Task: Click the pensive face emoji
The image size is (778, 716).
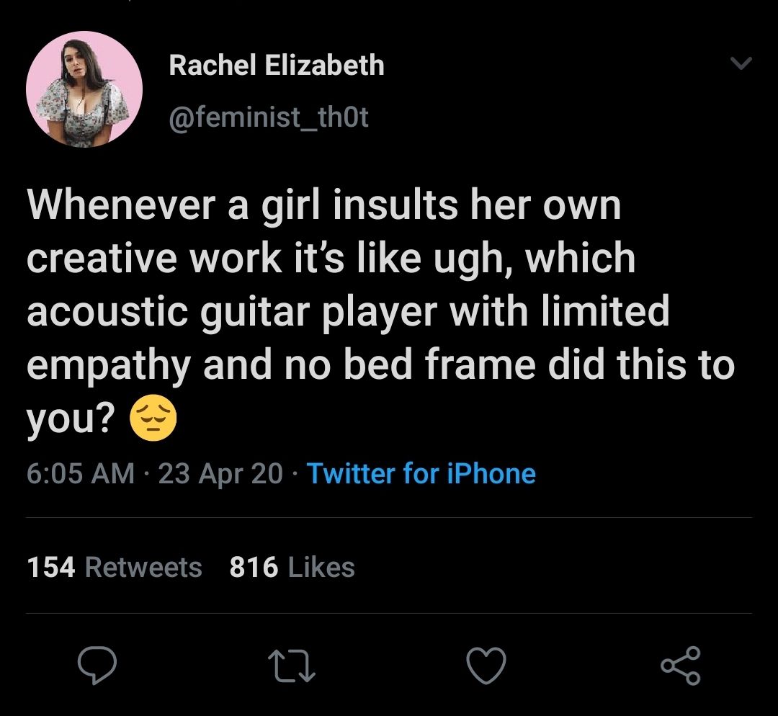Action: 153,421
